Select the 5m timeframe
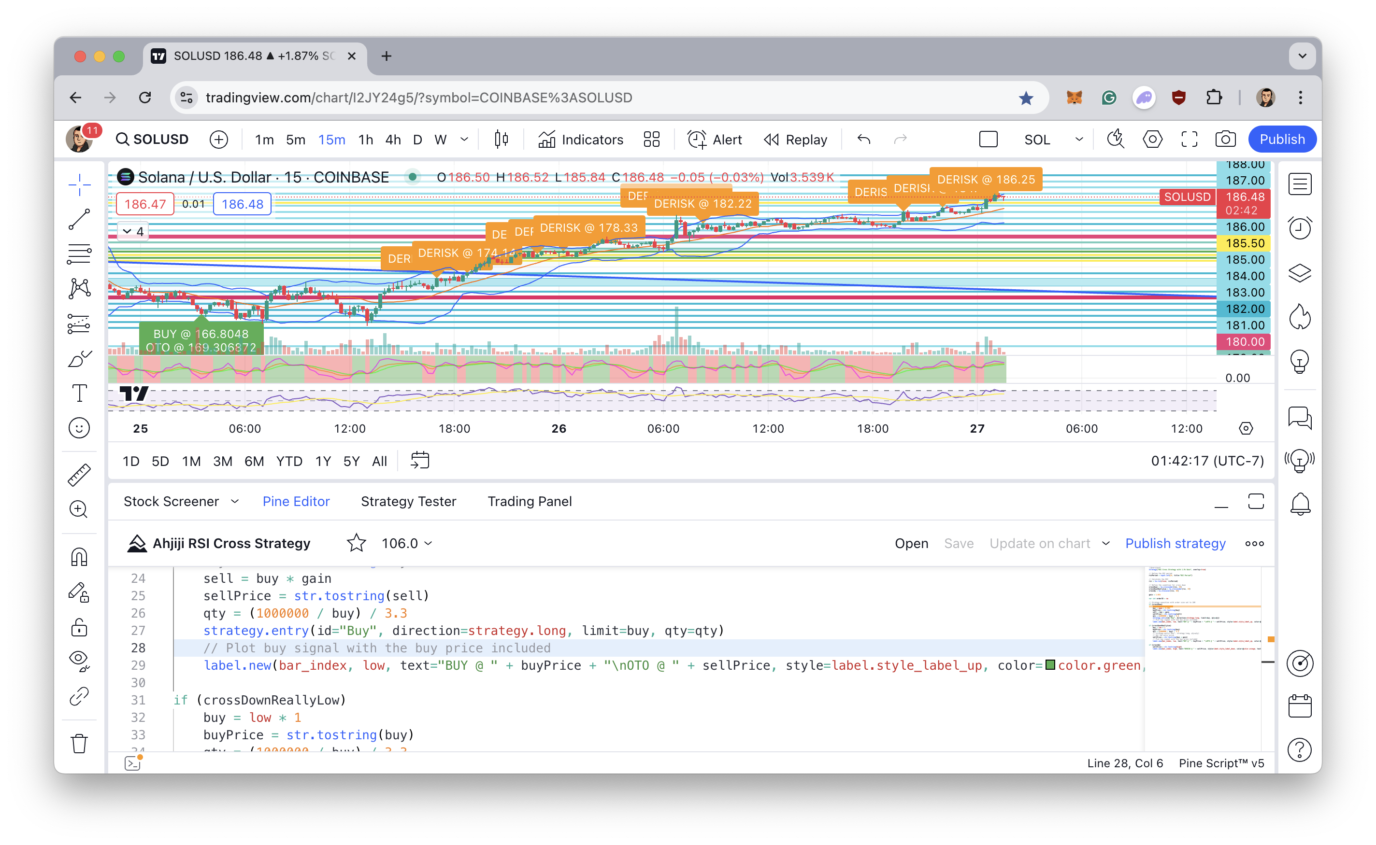This screenshot has height=845, width=1376. click(295, 139)
